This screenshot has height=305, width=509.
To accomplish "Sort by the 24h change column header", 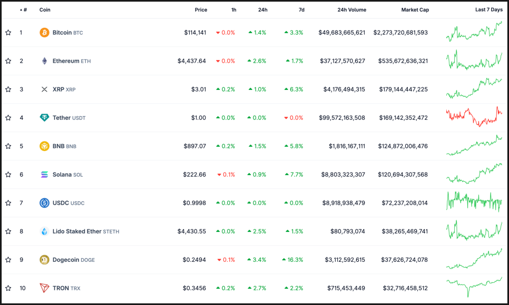I will click(263, 9).
